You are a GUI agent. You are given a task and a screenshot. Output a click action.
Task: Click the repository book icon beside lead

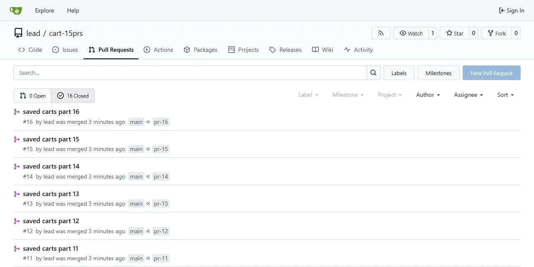pyautogui.click(x=18, y=33)
